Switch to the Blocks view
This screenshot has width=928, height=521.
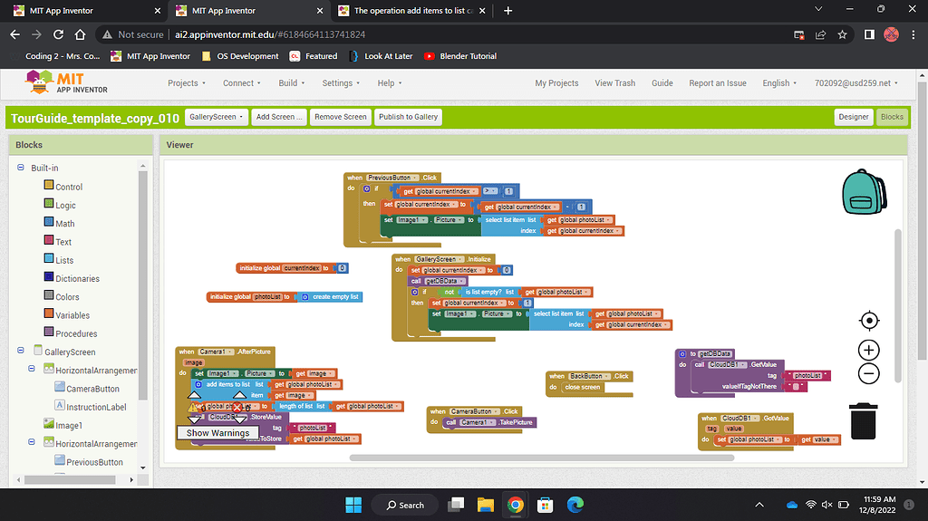(x=892, y=117)
